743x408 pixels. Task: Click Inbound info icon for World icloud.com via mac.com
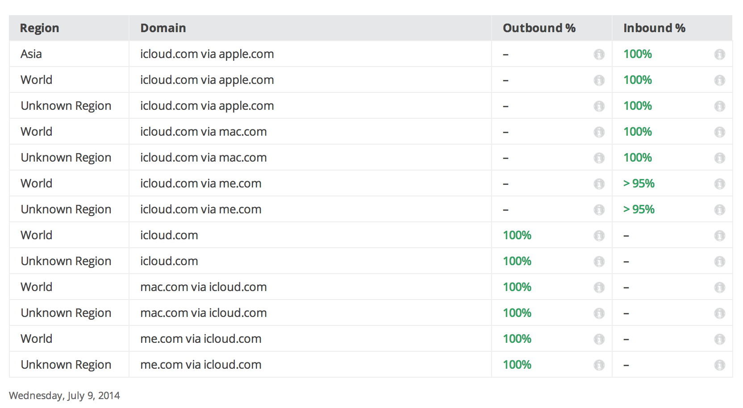coord(719,132)
